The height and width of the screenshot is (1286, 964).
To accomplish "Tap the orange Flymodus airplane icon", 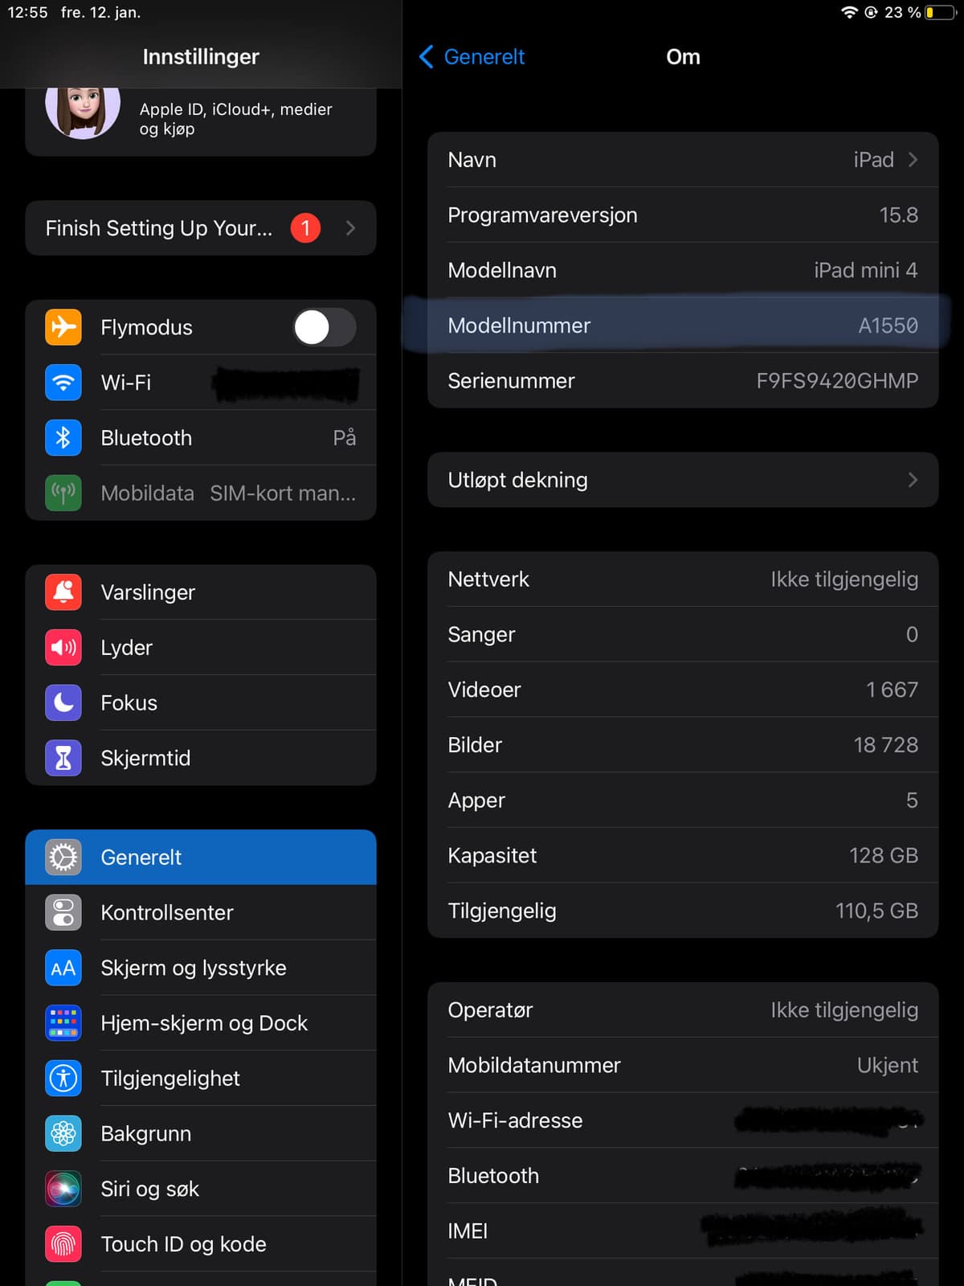I will pos(63,327).
